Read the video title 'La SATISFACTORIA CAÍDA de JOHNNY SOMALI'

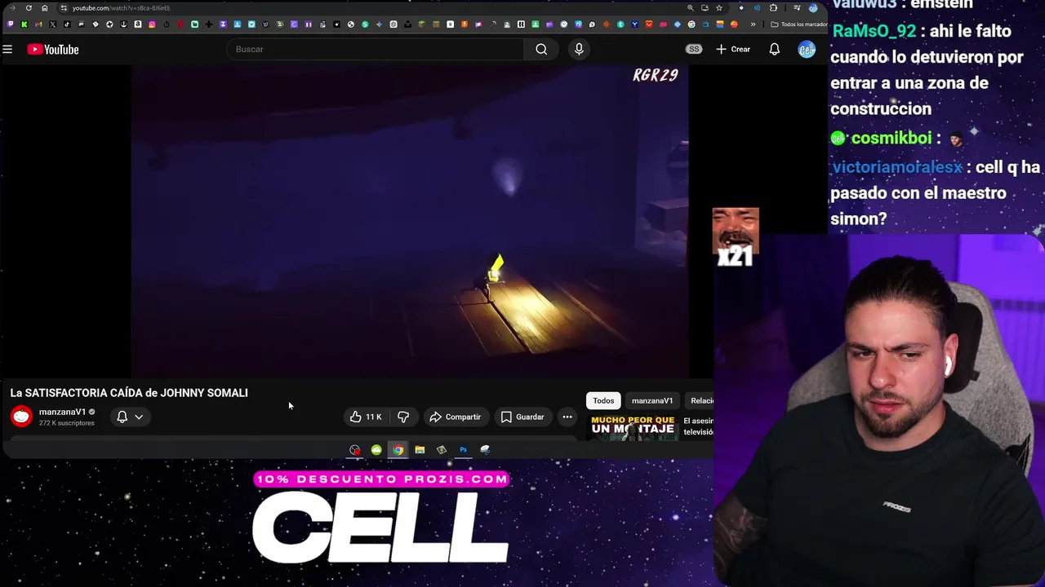[129, 393]
